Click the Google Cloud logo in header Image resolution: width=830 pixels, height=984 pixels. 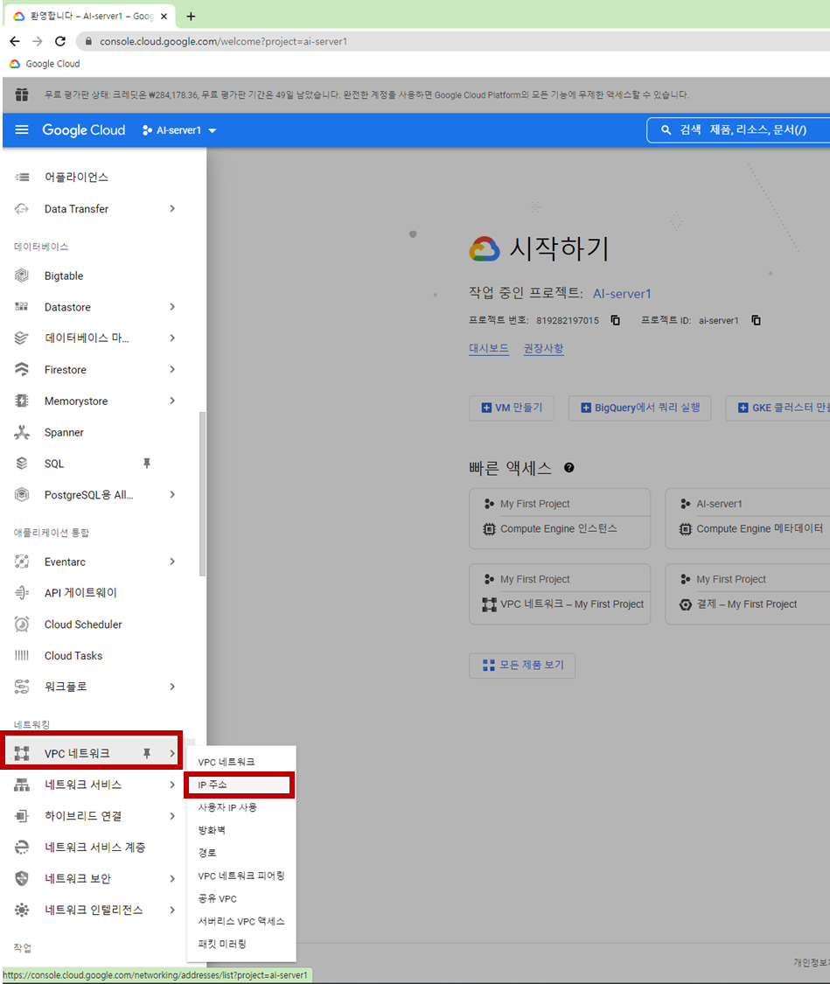83,130
